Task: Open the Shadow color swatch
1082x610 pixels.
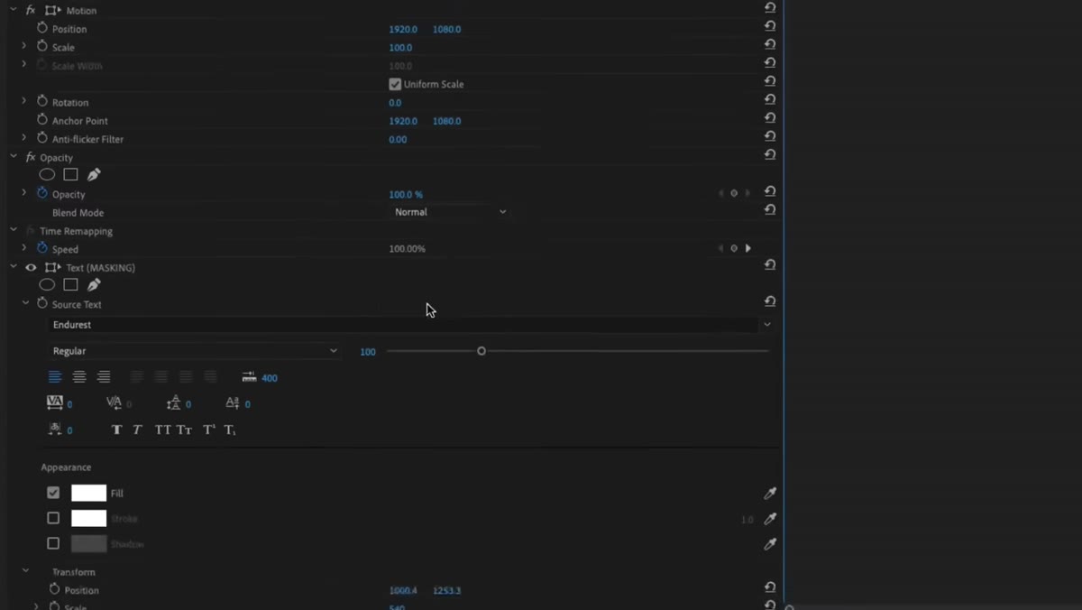Action: click(x=88, y=543)
